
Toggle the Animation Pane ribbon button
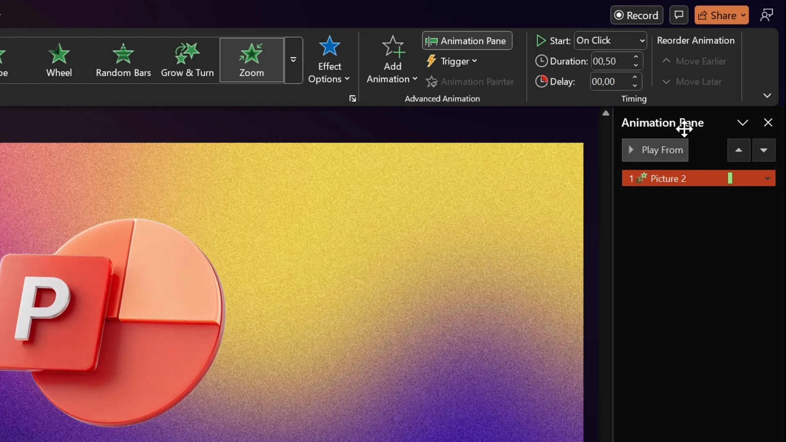[467, 41]
